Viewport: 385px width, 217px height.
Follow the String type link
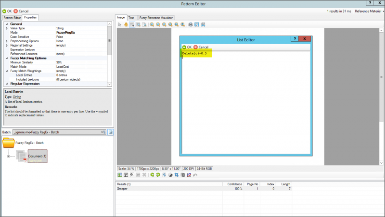click(x=17, y=97)
